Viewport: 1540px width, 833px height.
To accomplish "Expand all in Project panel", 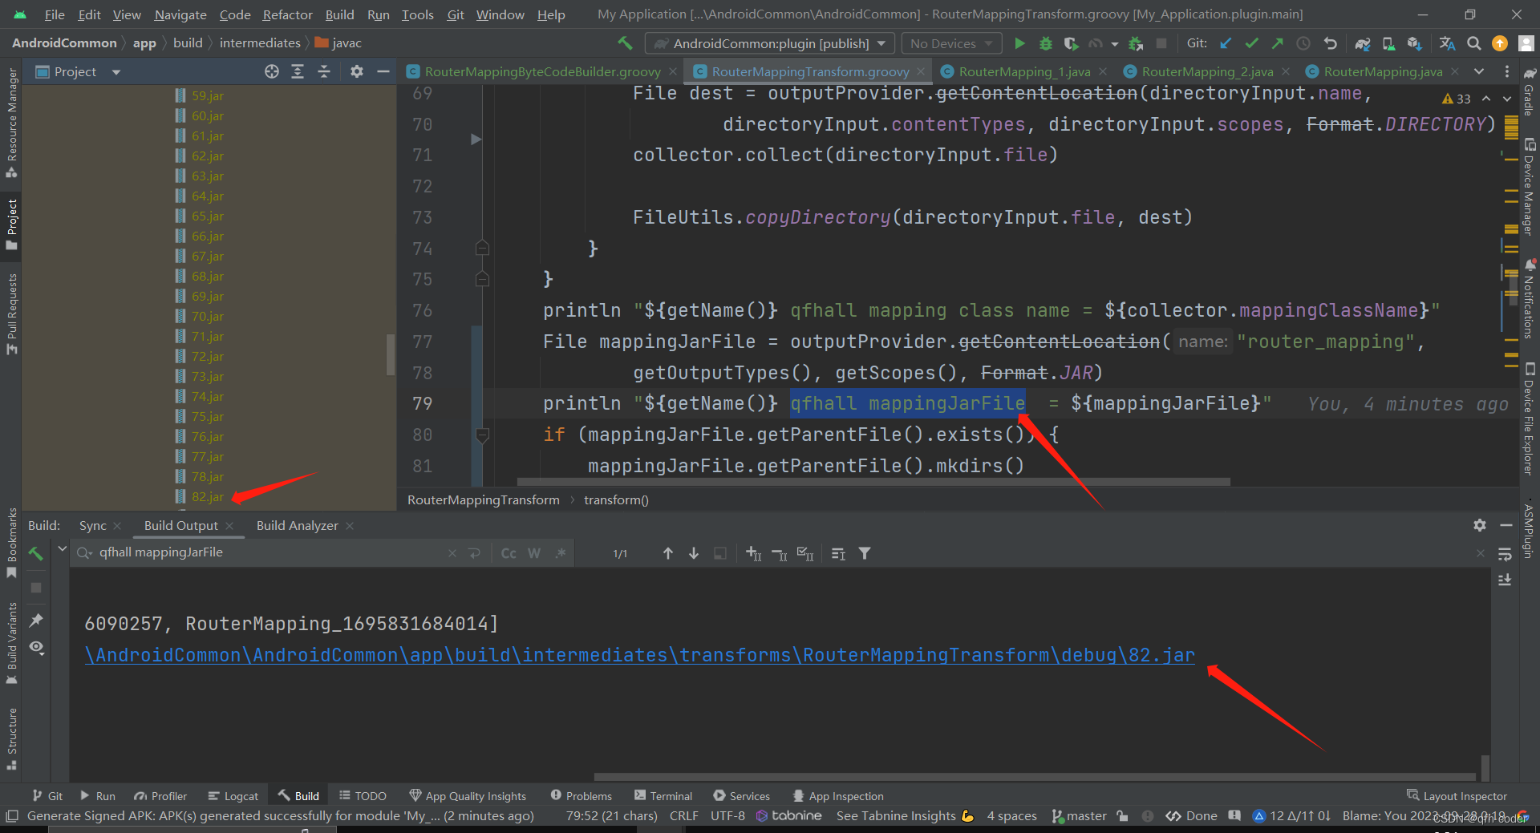I will point(298,71).
